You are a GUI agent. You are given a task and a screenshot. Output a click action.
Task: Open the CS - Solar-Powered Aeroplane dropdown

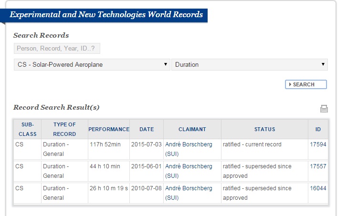click(x=92, y=64)
